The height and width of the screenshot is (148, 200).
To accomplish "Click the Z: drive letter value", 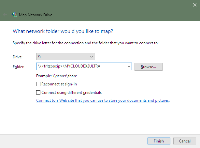I will [x=39, y=57].
